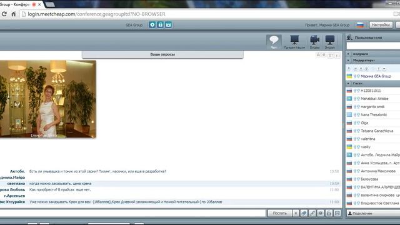This screenshot has height=225, width=400.
Task: Click the save chat icon at bottom
Action: (x=337, y=213)
